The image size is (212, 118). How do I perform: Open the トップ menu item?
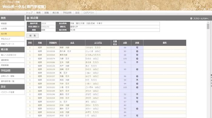[x=29, y=13]
